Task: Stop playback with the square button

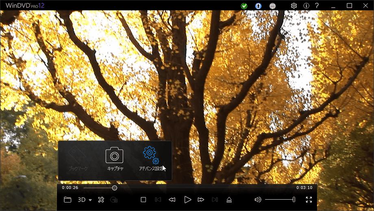Action: 144,200
